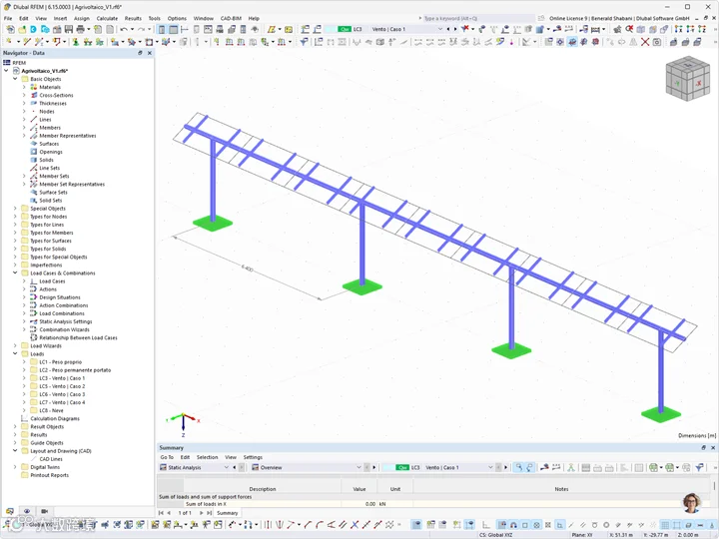Click the green support plate under first column
This screenshot has width=719, height=539.
pyautogui.click(x=213, y=224)
